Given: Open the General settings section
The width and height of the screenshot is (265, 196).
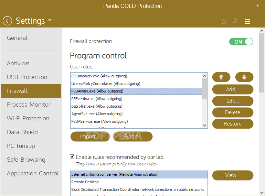Looking at the screenshot, I should 17,38.
